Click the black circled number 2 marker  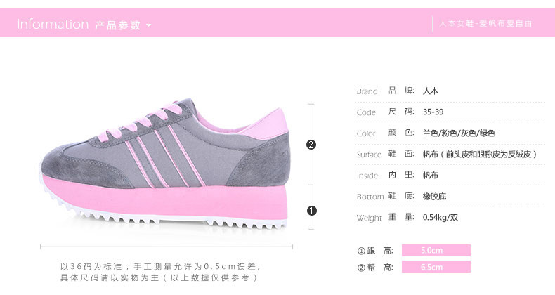[x=311, y=145]
